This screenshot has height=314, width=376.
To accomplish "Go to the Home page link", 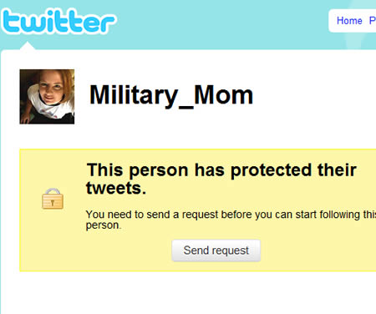I will point(349,21).
